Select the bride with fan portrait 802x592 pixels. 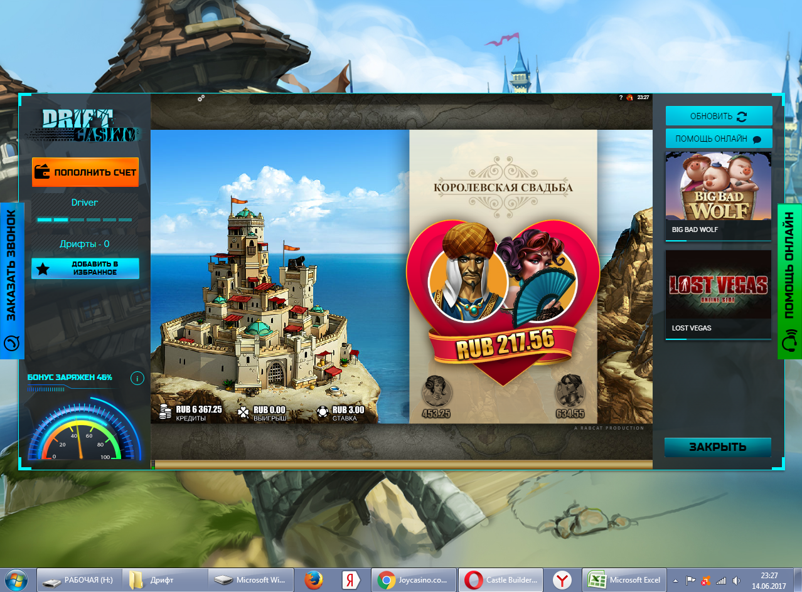pyautogui.click(x=538, y=278)
